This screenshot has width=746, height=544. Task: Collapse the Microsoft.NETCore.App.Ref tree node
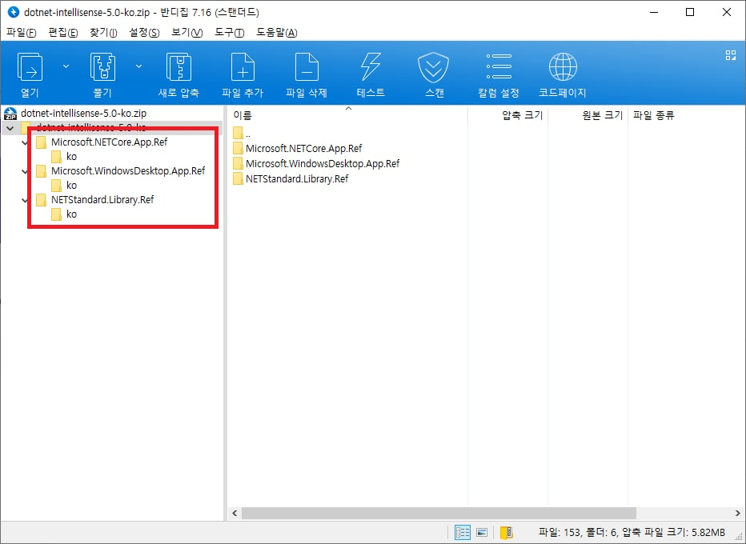pyautogui.click(x=24, y=142)
